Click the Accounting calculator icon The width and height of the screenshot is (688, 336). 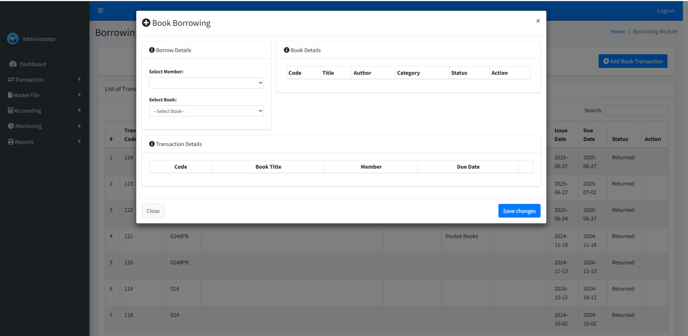[10, 111]
